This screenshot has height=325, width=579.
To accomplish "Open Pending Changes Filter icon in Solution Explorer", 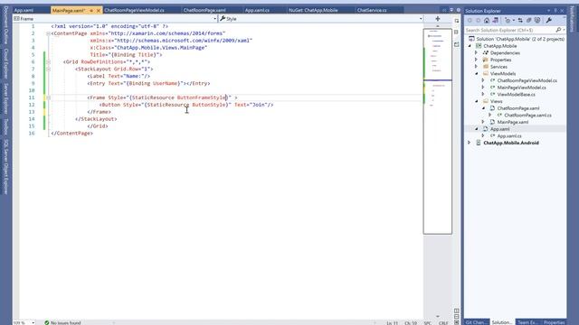I will (x=508, y=21).
